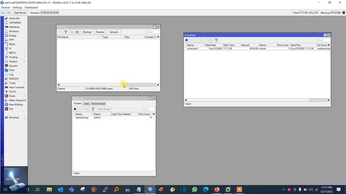This screenshot has height=194, width=346.
Task: Expand the Windows submenu
Action: [x=14, y=117]
